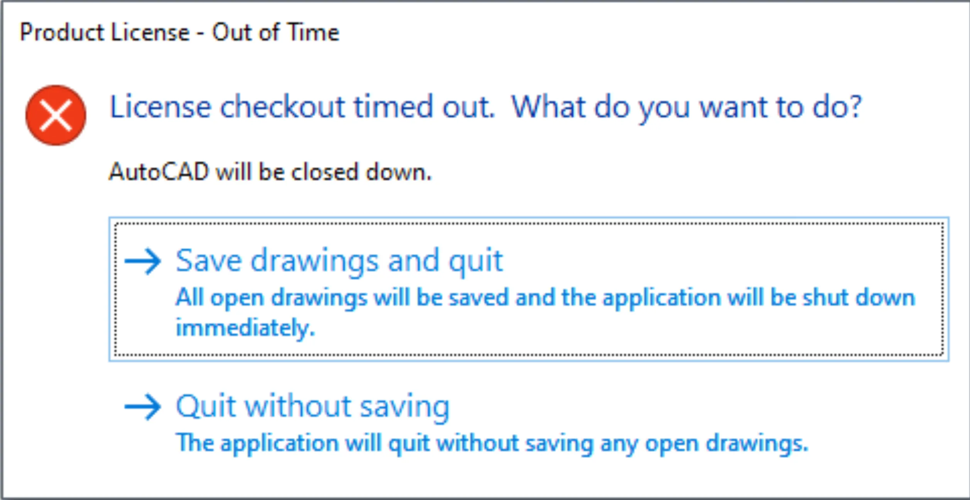The height and width of the screenshot is (500, 970).
Task: Click the red error X icon
Action: click(x=56, y=115)
